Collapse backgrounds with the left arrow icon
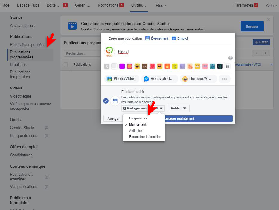Viewport: 279px width, 210px height. coord(106,66)
